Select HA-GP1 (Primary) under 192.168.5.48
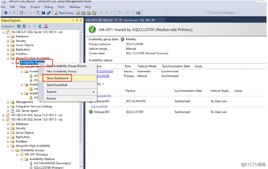The height and width of the screenshot is (169, 268). coord(36,155)
